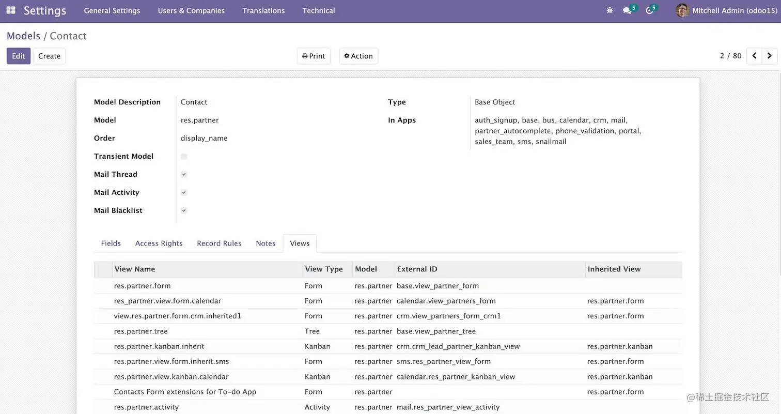781x414 pixels.
Task: Switch to the Access Rights tab
Action: [159, 243]
